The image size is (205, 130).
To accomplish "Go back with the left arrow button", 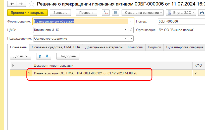I will (x=12, y=4).
